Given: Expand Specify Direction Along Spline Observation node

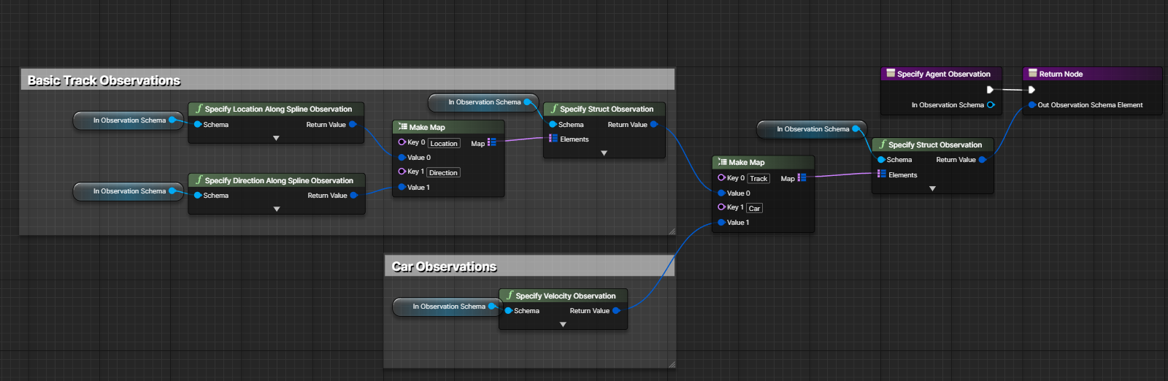Looking at the screenshot, I should tap(277, 209).
